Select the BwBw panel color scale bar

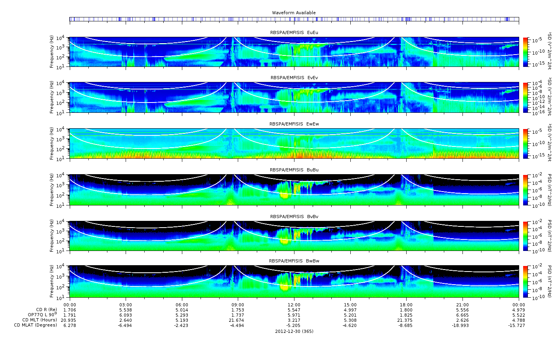[526, 281]
